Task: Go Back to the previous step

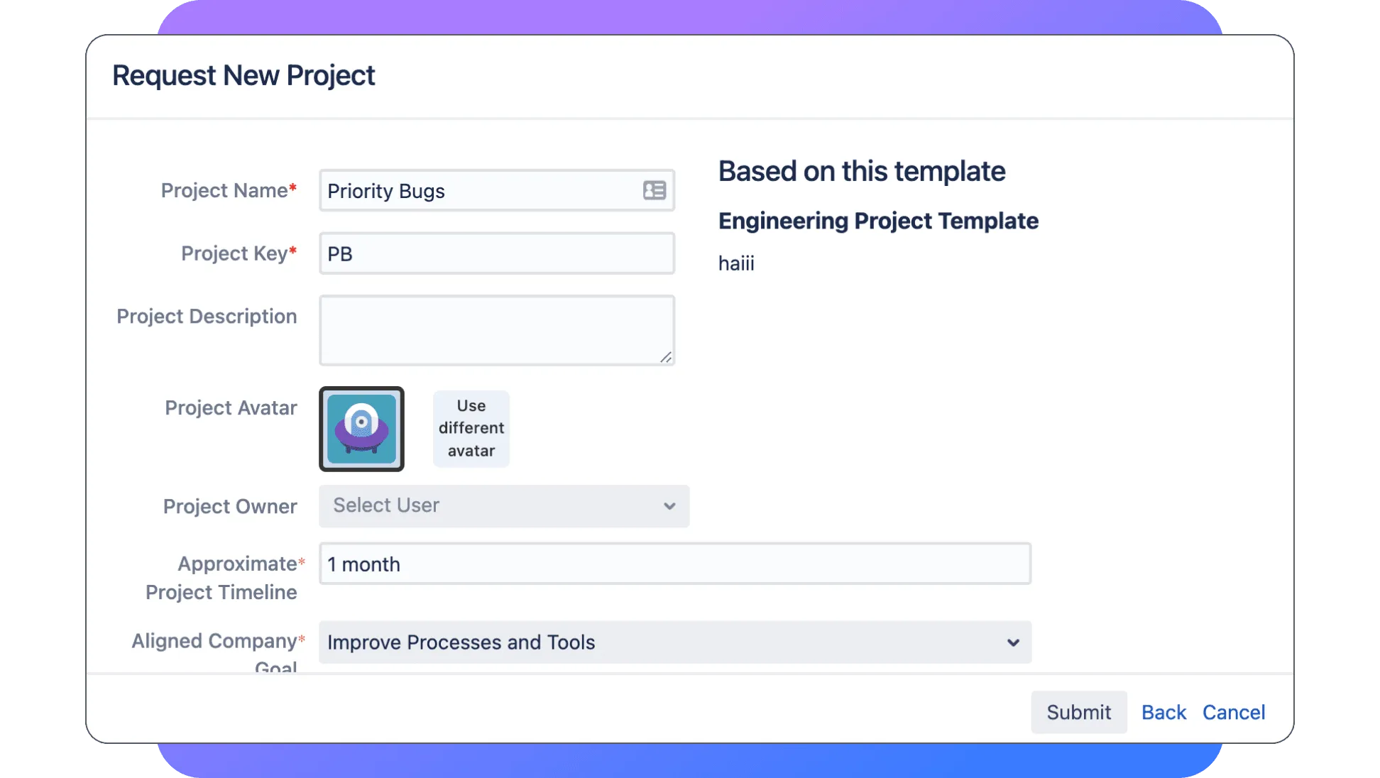Action: 1163,712
